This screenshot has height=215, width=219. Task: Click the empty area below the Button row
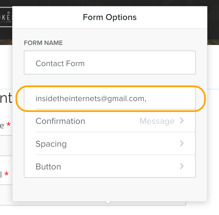pyautogui.click(x=110, y=189)
